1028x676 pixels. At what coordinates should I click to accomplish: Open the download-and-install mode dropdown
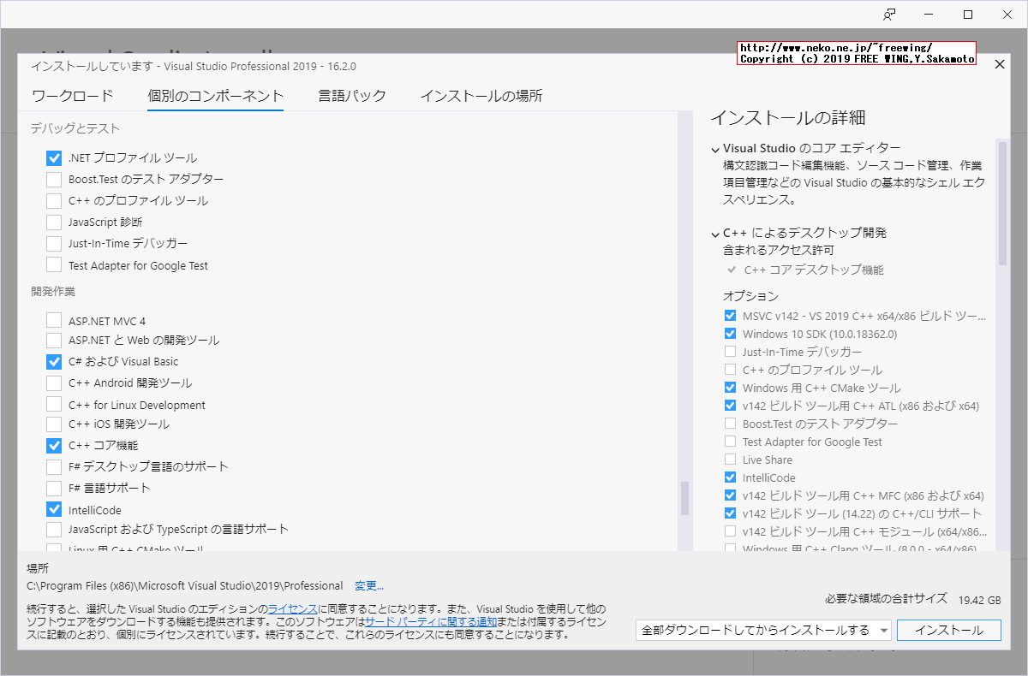[x=885, y=630]
